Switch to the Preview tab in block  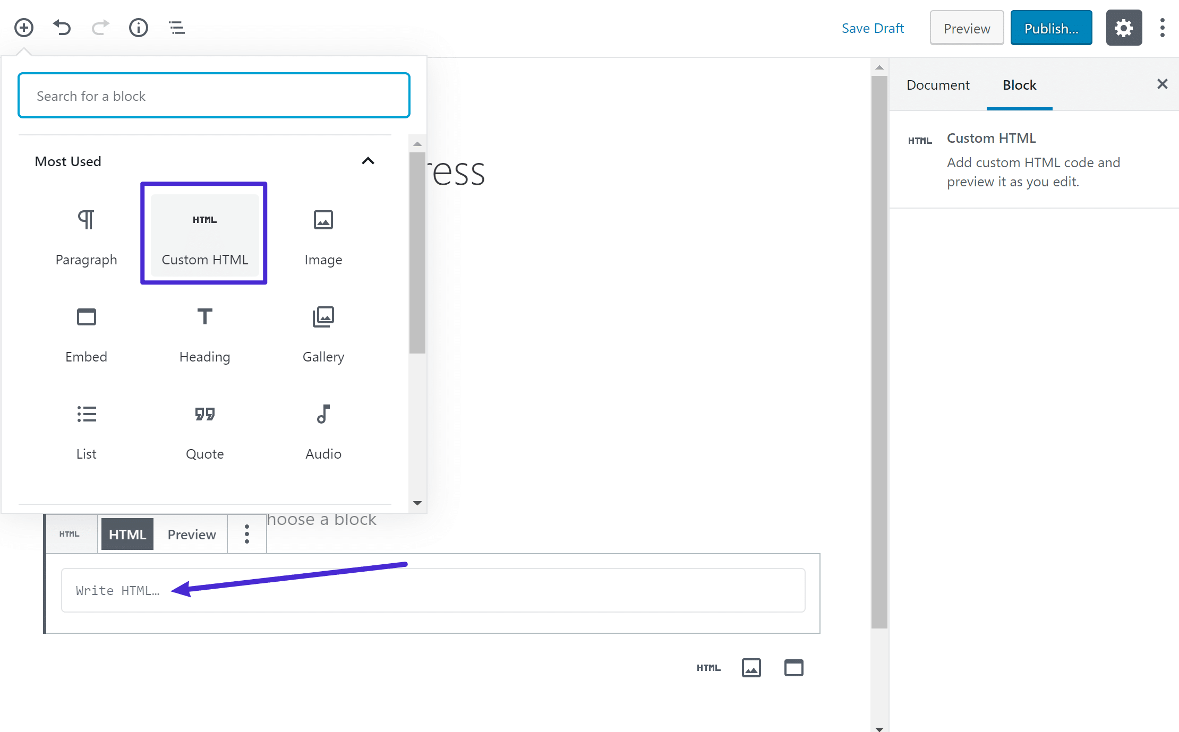click(191, 535)
